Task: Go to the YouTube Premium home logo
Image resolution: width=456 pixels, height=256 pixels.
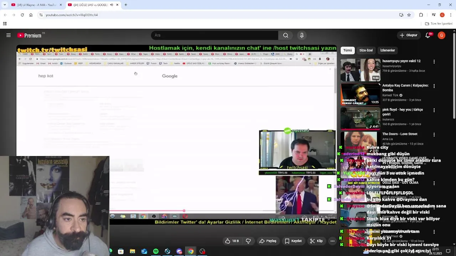Action: pyautogui.click(x=30, y=35)
